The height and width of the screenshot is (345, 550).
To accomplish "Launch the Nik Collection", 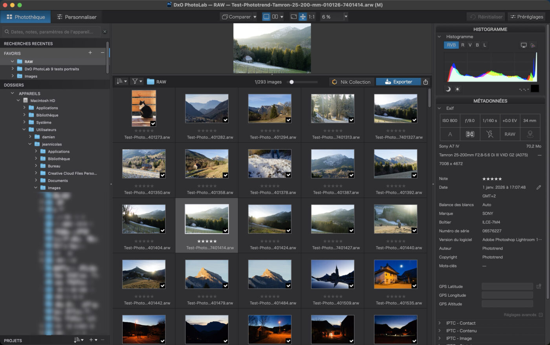I will coord(352,82).
